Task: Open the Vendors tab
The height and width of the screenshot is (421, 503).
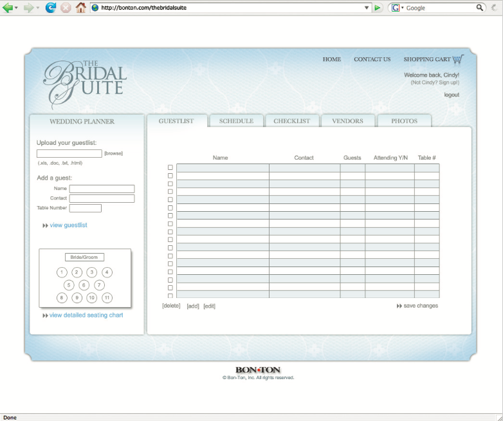Action: (348, 121)
